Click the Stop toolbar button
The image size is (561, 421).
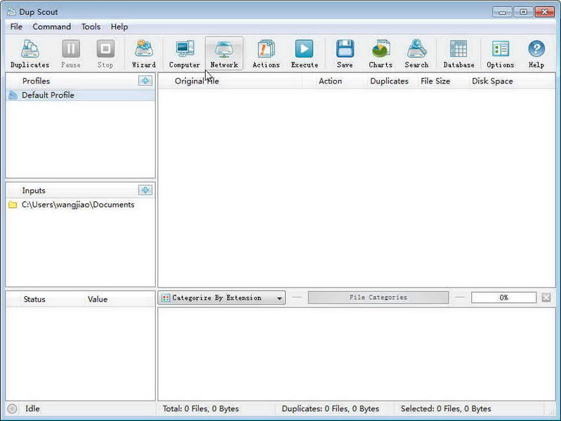pos(105,53)
